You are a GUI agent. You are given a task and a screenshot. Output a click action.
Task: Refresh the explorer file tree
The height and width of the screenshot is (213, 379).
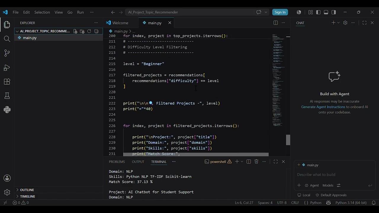click(x=89, y=31)
